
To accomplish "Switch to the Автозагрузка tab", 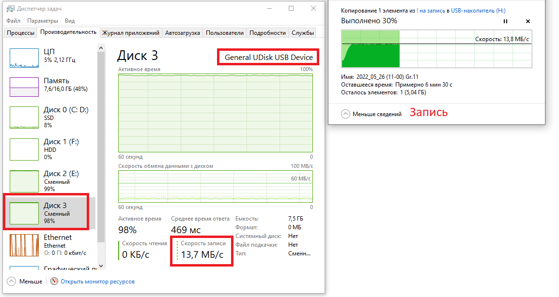I will 182,33.
